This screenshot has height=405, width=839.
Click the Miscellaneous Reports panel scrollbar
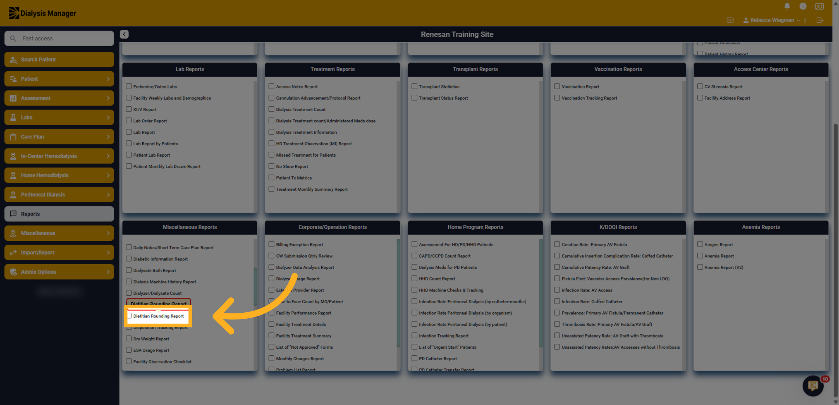[255, 286]
